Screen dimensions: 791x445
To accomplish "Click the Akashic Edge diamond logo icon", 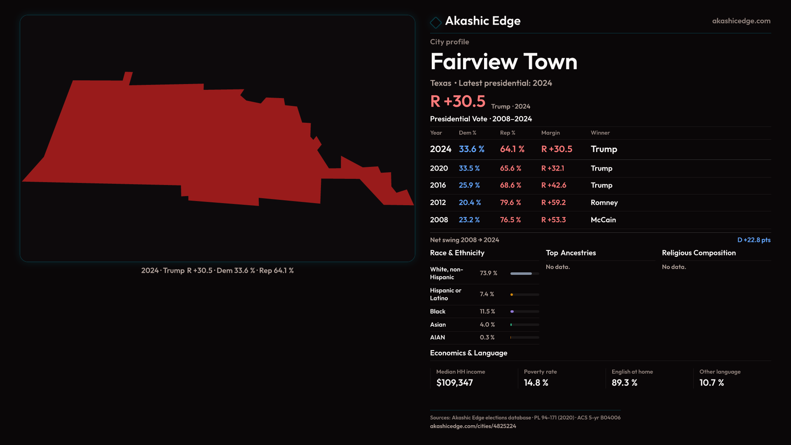I will coord(435,22).
